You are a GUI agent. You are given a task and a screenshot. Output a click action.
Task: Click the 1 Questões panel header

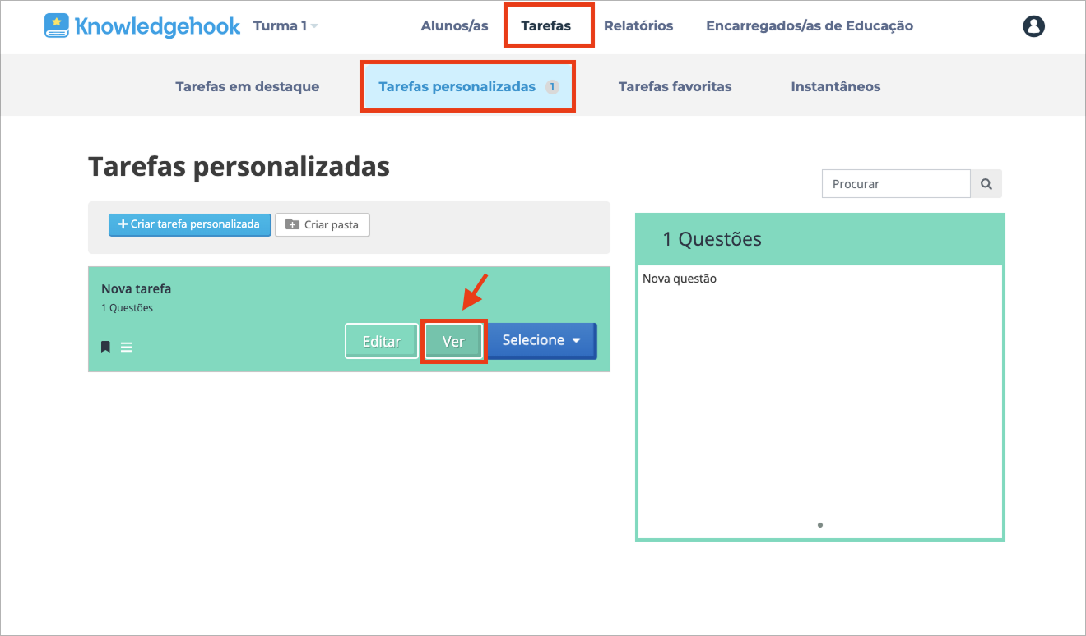click(820, 239)
